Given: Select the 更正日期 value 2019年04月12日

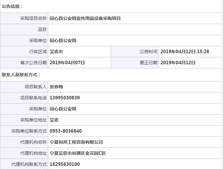Looking at the screenshot, I should tap(178, 63).
